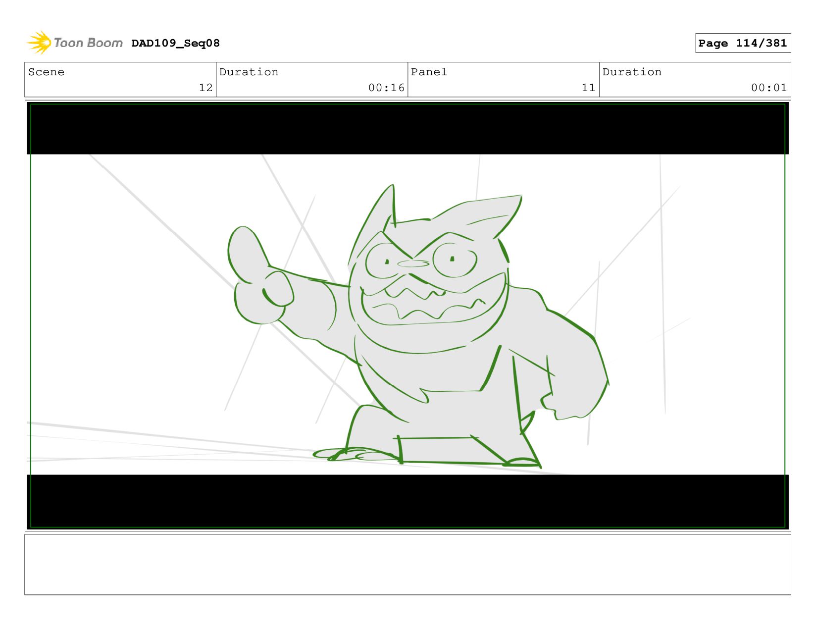This screenshot has height=632, width=816.
Task: Select scene duration value 00:16
Action: point(386,88)
